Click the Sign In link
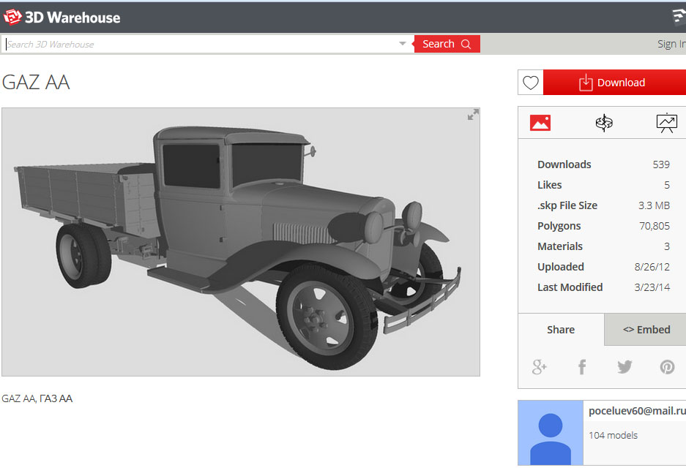Viewport: 686px width, 473px height. (x=671, y=44)
